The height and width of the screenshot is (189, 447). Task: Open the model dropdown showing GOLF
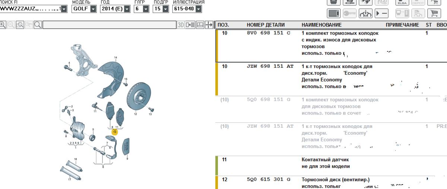click(x=93, y=9)
